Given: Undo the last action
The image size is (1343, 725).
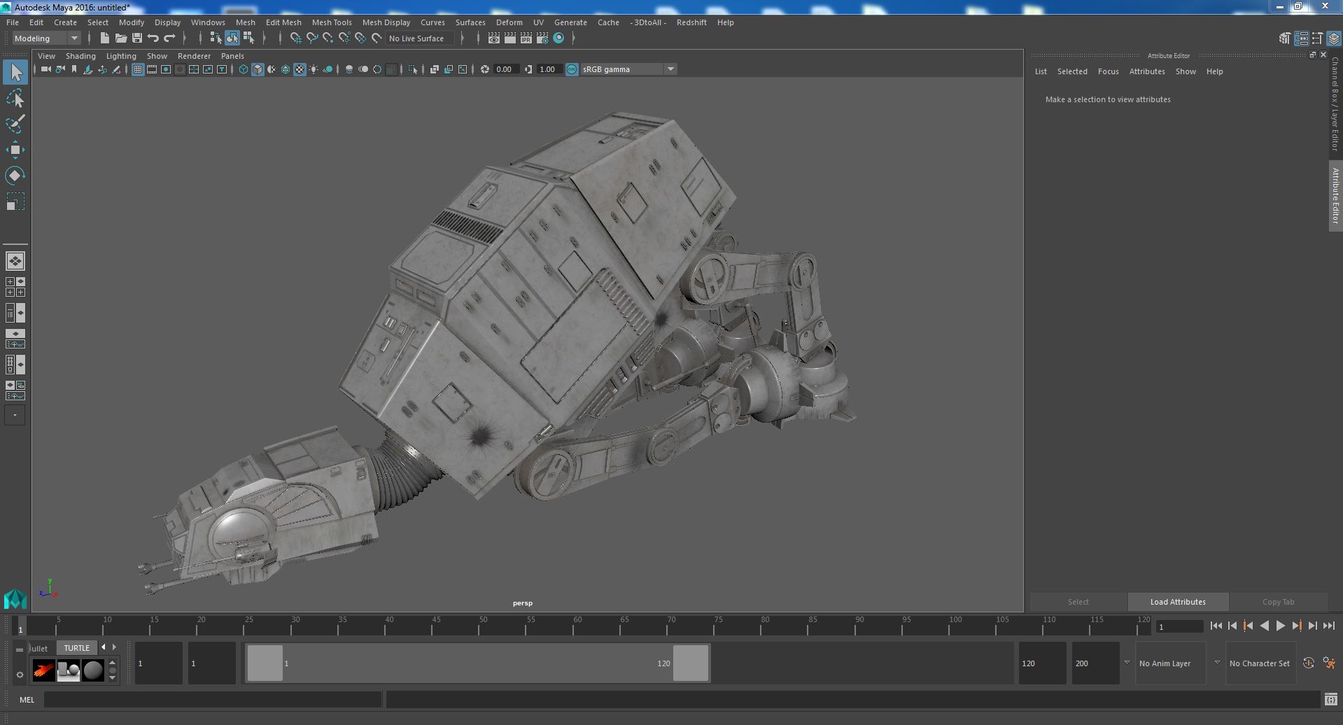Looking at the screenshot, I should click(153, 38).
